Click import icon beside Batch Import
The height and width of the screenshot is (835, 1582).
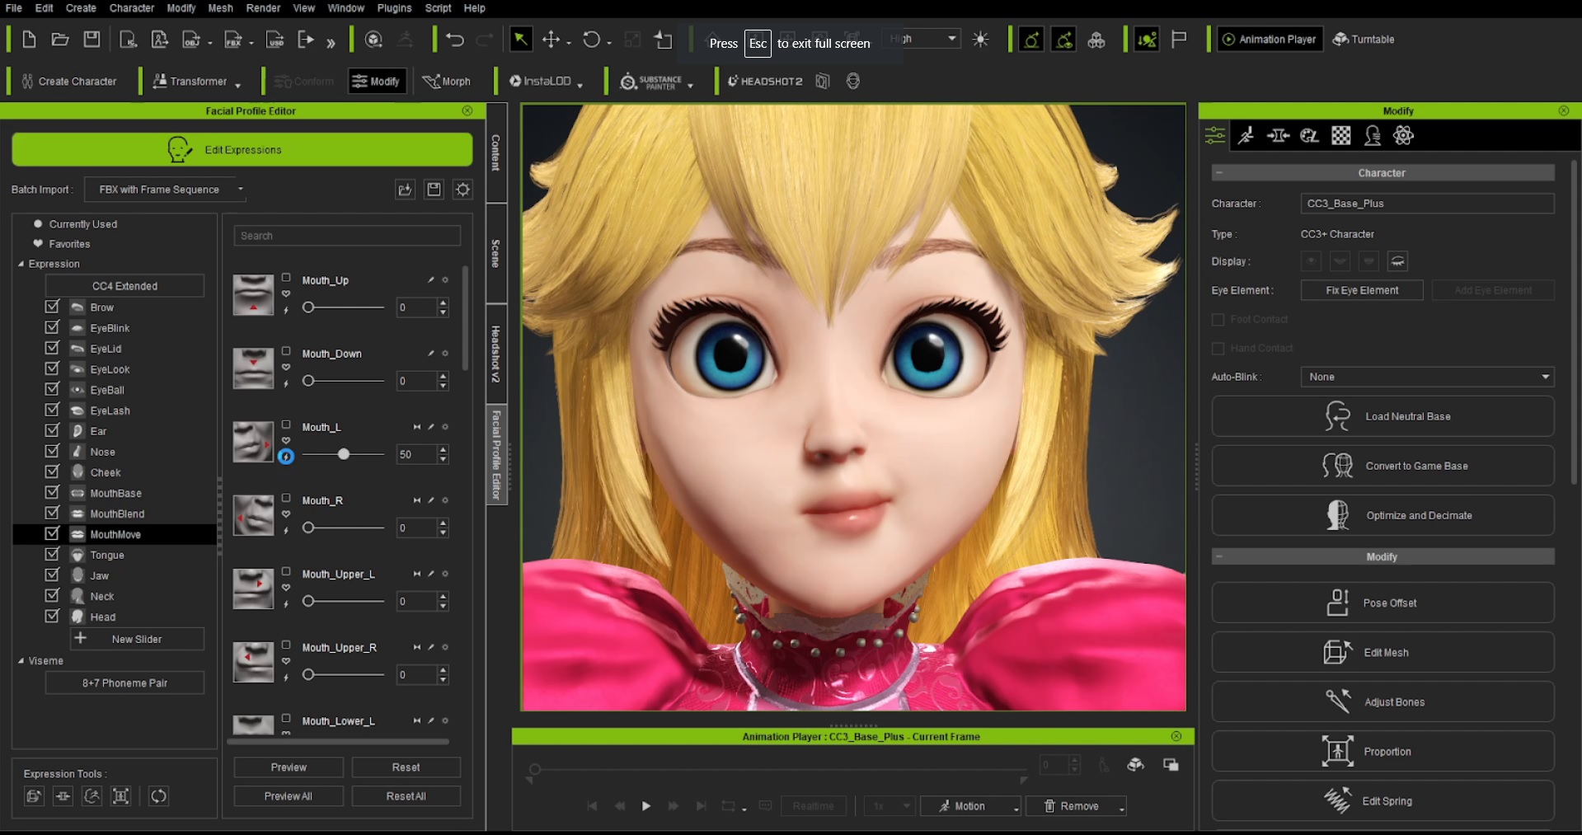point(404,190)
